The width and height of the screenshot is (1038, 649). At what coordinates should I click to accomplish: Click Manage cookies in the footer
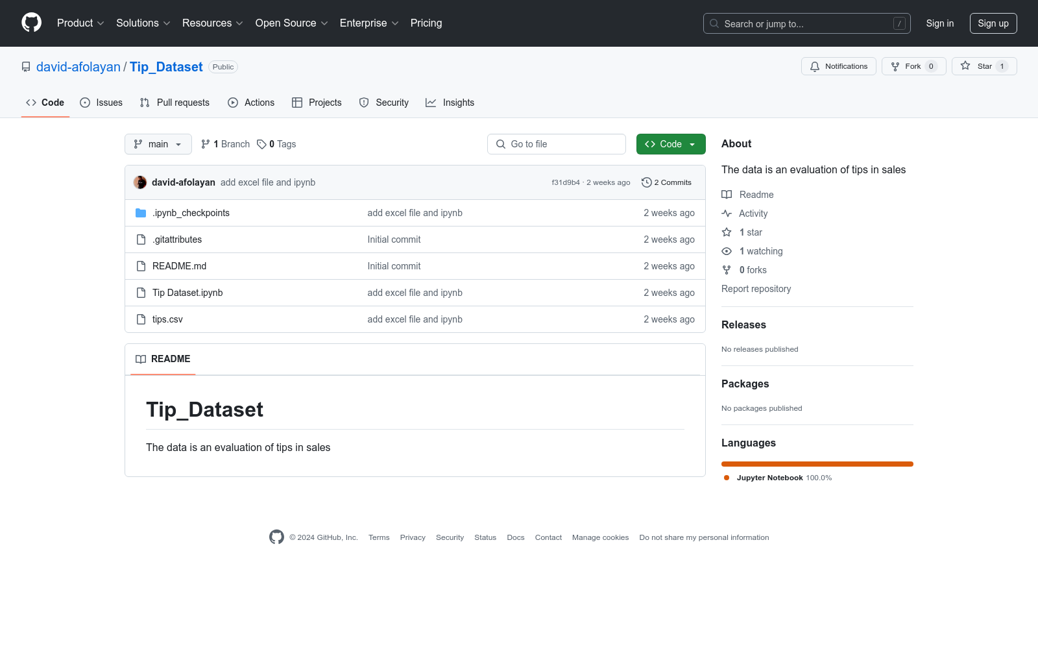coord(600,537)
